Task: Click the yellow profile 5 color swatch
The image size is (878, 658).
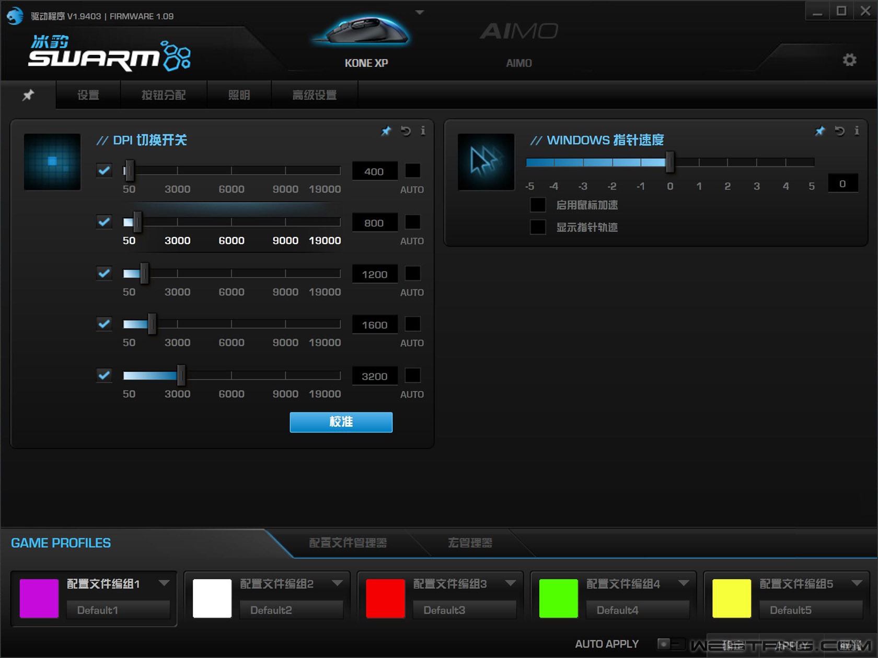Action: pyautogui.click(x=732, y=598)
